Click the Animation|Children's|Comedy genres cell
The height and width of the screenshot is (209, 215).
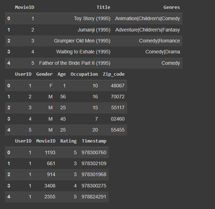148,18
